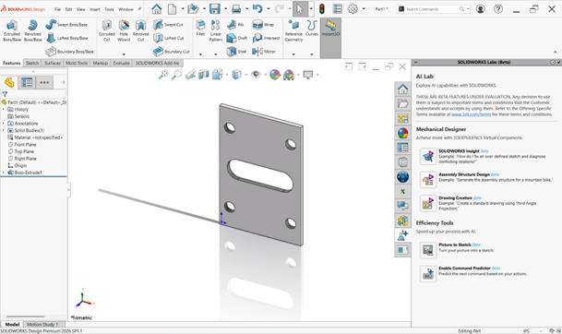The height and width of the screenshot is (334, 562).
Task: Switch to Motion Study 1 tab
Action: tap(42, 325)
